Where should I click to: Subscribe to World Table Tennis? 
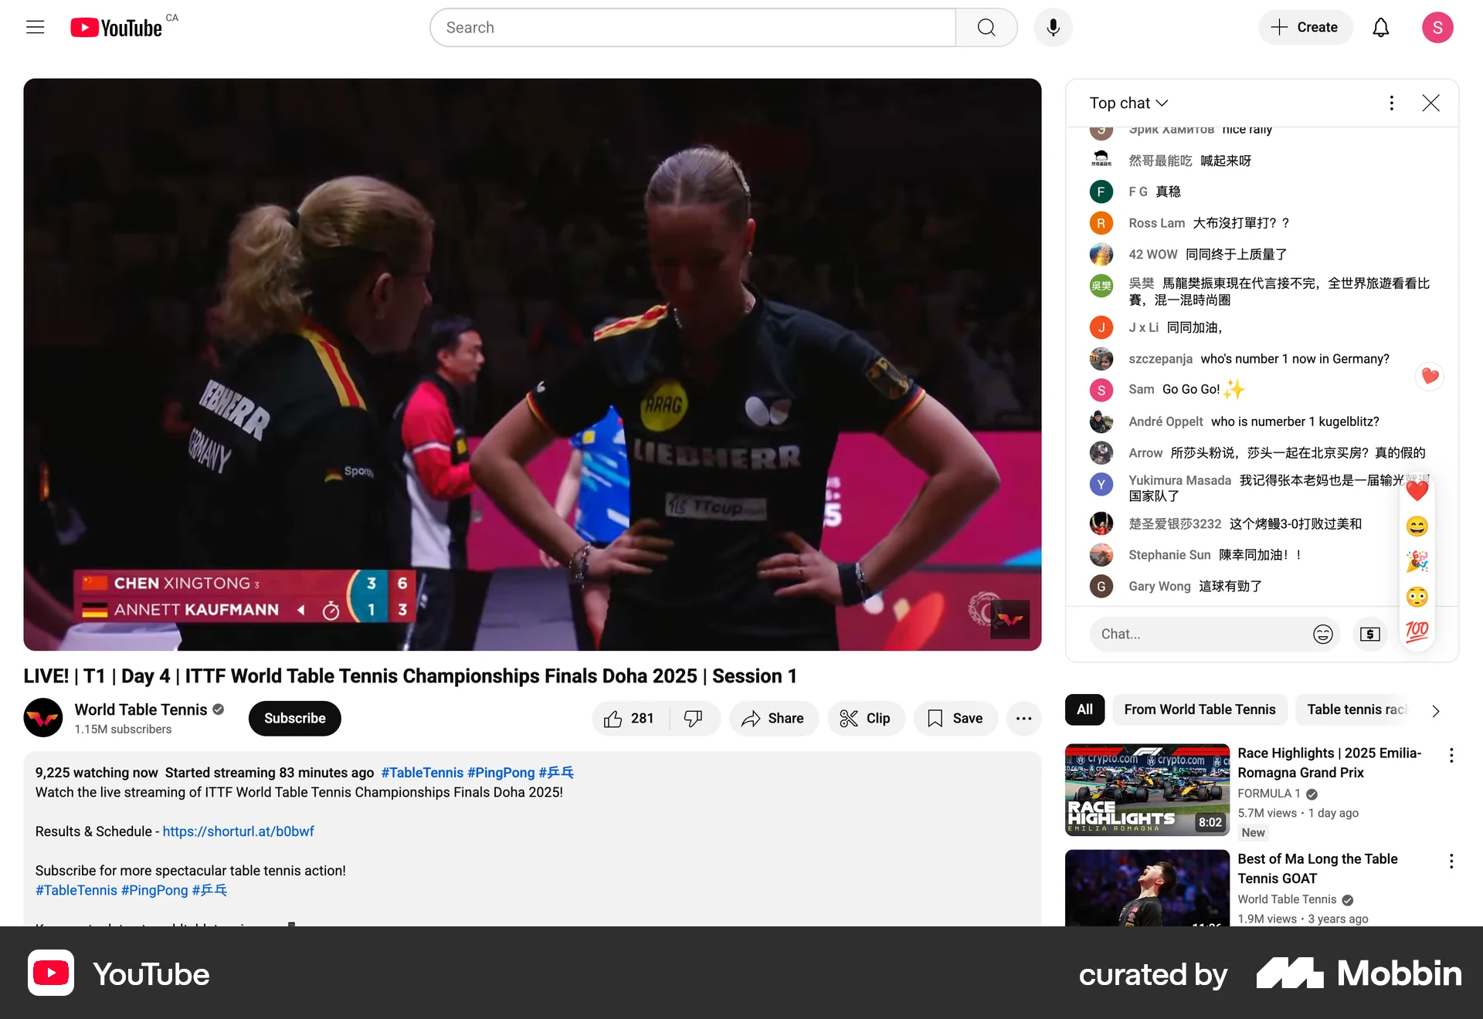pyautogui.click(x=294, y=718)
